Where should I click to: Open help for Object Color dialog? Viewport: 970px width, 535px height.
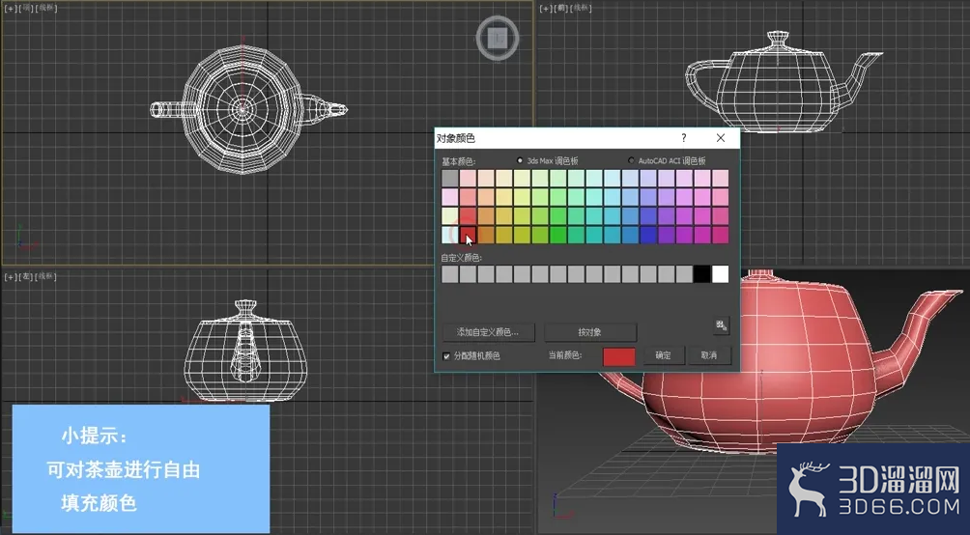[x=684, y=138]
